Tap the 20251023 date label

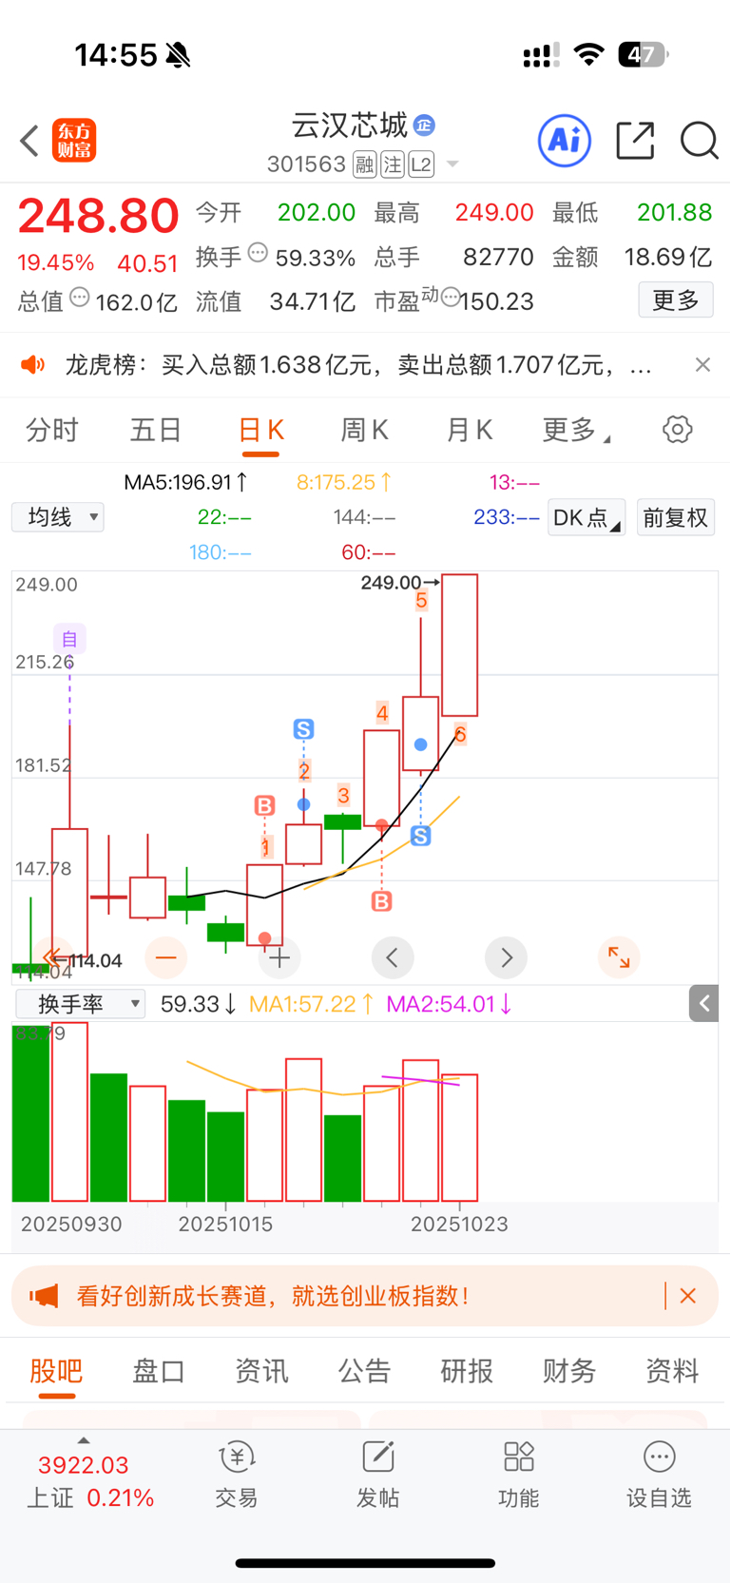point(459,1224)
